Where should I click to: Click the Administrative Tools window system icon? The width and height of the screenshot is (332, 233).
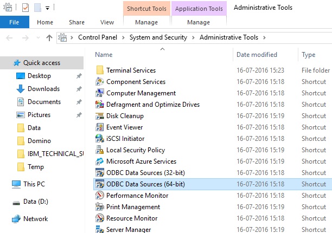point(8,8)
